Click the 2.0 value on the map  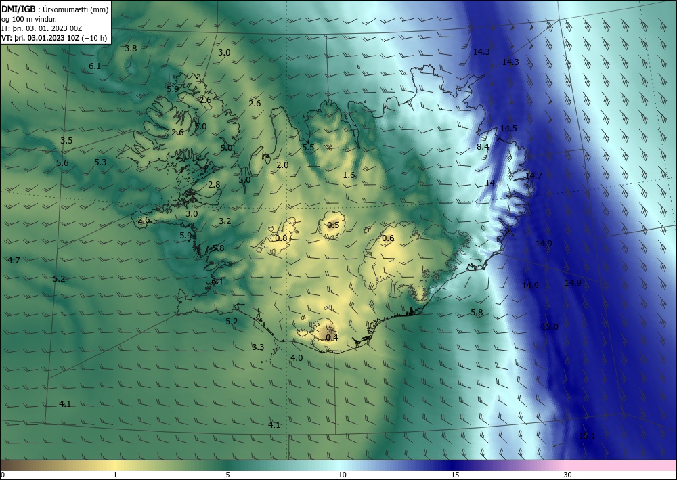[282, 165]
